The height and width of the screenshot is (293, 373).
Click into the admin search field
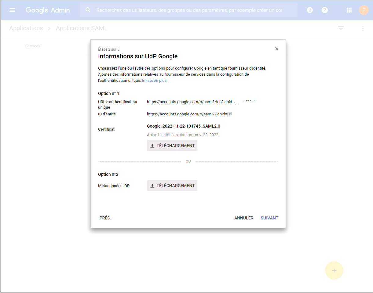189,10
